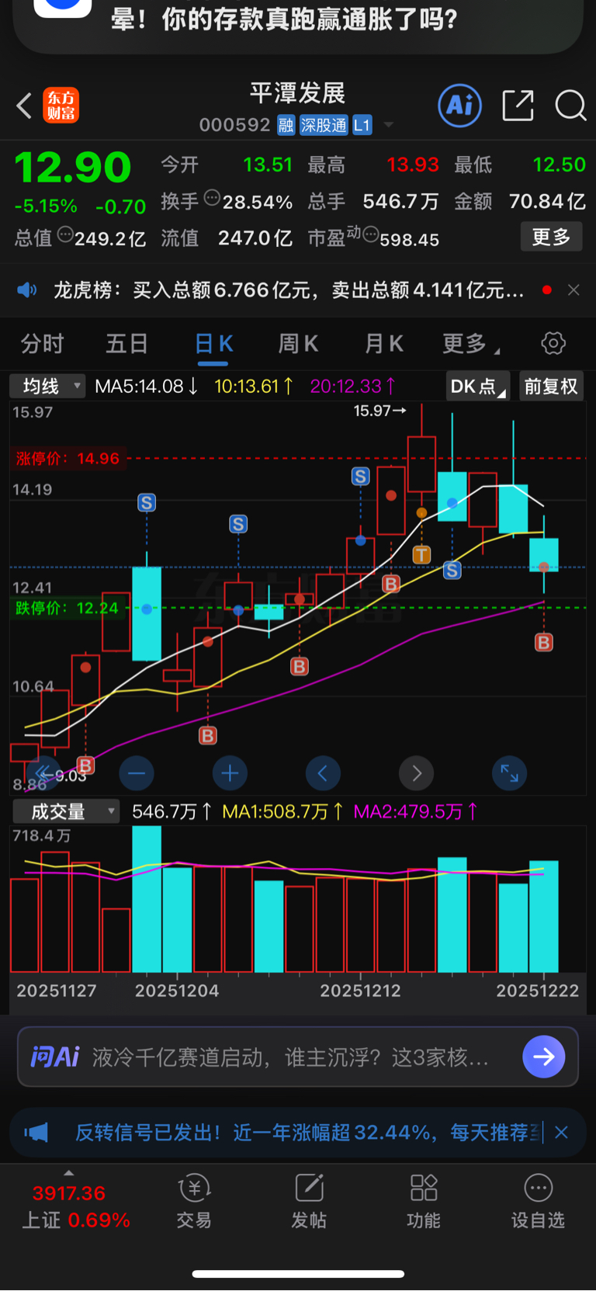Open chart settings gear icon
This screenshot has width=596, height=1291.
click(553, 343)
